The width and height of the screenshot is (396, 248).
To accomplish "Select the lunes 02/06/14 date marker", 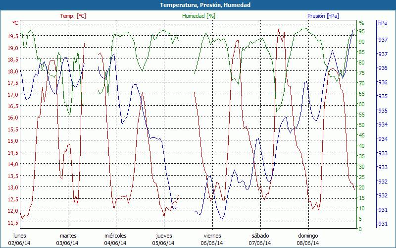I will tap(19, 239).
